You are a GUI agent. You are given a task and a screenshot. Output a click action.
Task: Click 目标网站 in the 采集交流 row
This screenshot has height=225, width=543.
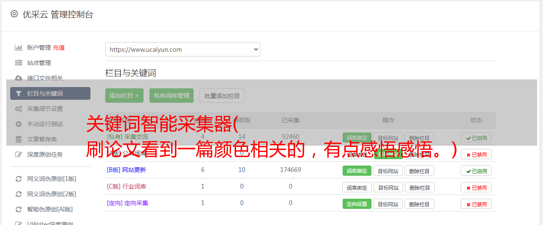pos(388,138)
